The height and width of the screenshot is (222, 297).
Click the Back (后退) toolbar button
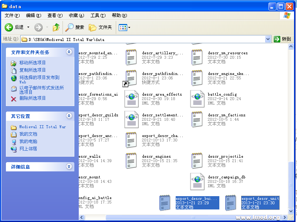14,27
